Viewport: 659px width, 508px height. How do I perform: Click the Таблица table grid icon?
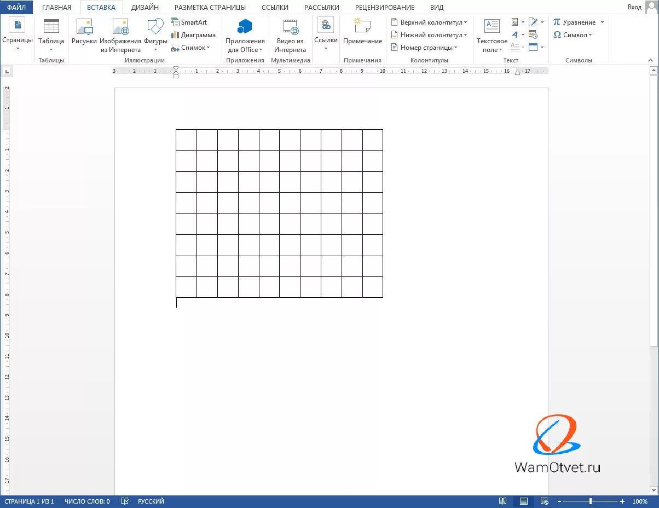coord(51,26)
